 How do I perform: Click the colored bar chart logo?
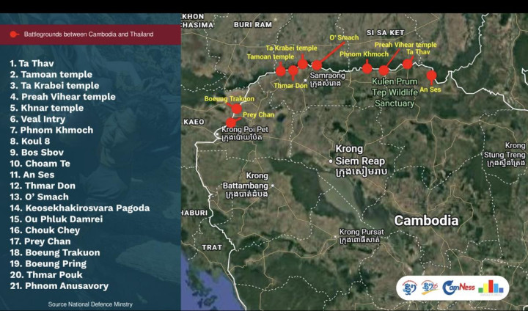(491, 288)
